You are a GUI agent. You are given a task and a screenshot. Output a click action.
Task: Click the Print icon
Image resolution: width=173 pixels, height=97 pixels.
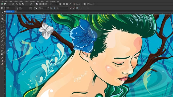13,4
